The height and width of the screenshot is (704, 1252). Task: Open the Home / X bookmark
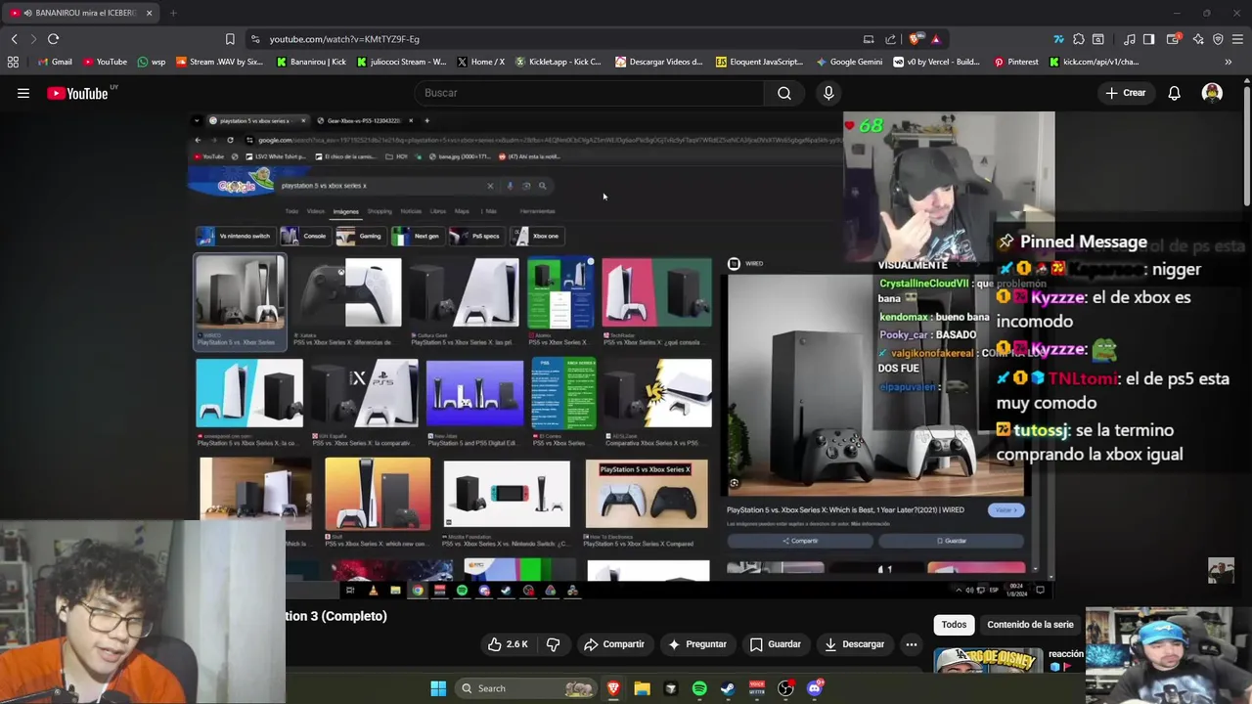pos(480,62)
